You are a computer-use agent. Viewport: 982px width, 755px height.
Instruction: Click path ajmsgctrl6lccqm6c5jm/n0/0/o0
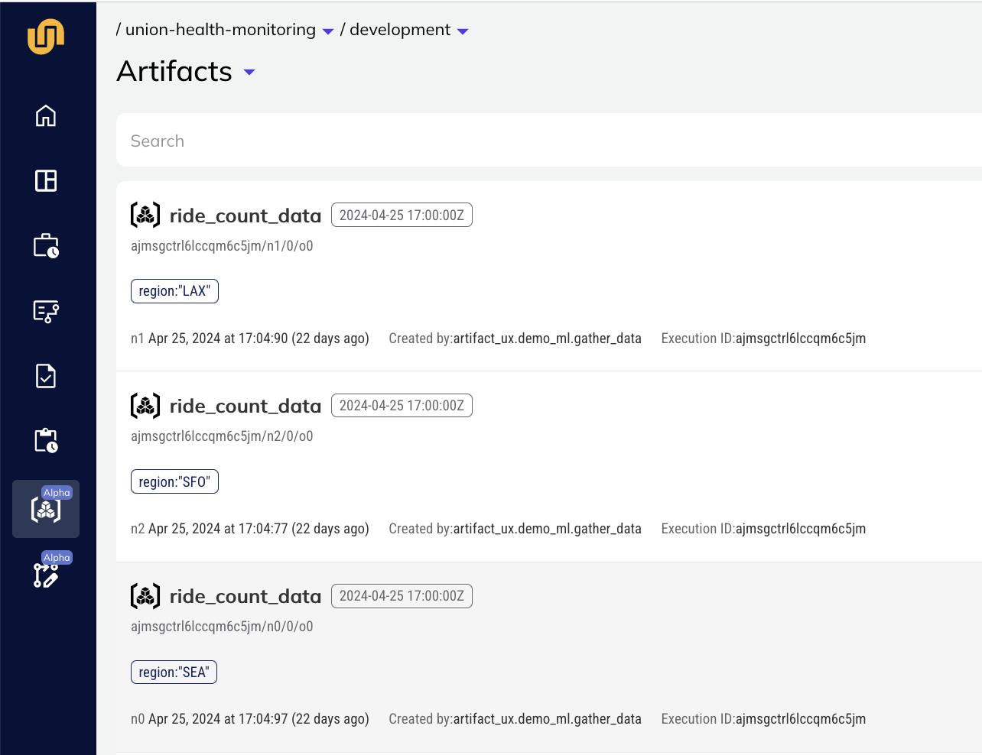click(222, 627)
